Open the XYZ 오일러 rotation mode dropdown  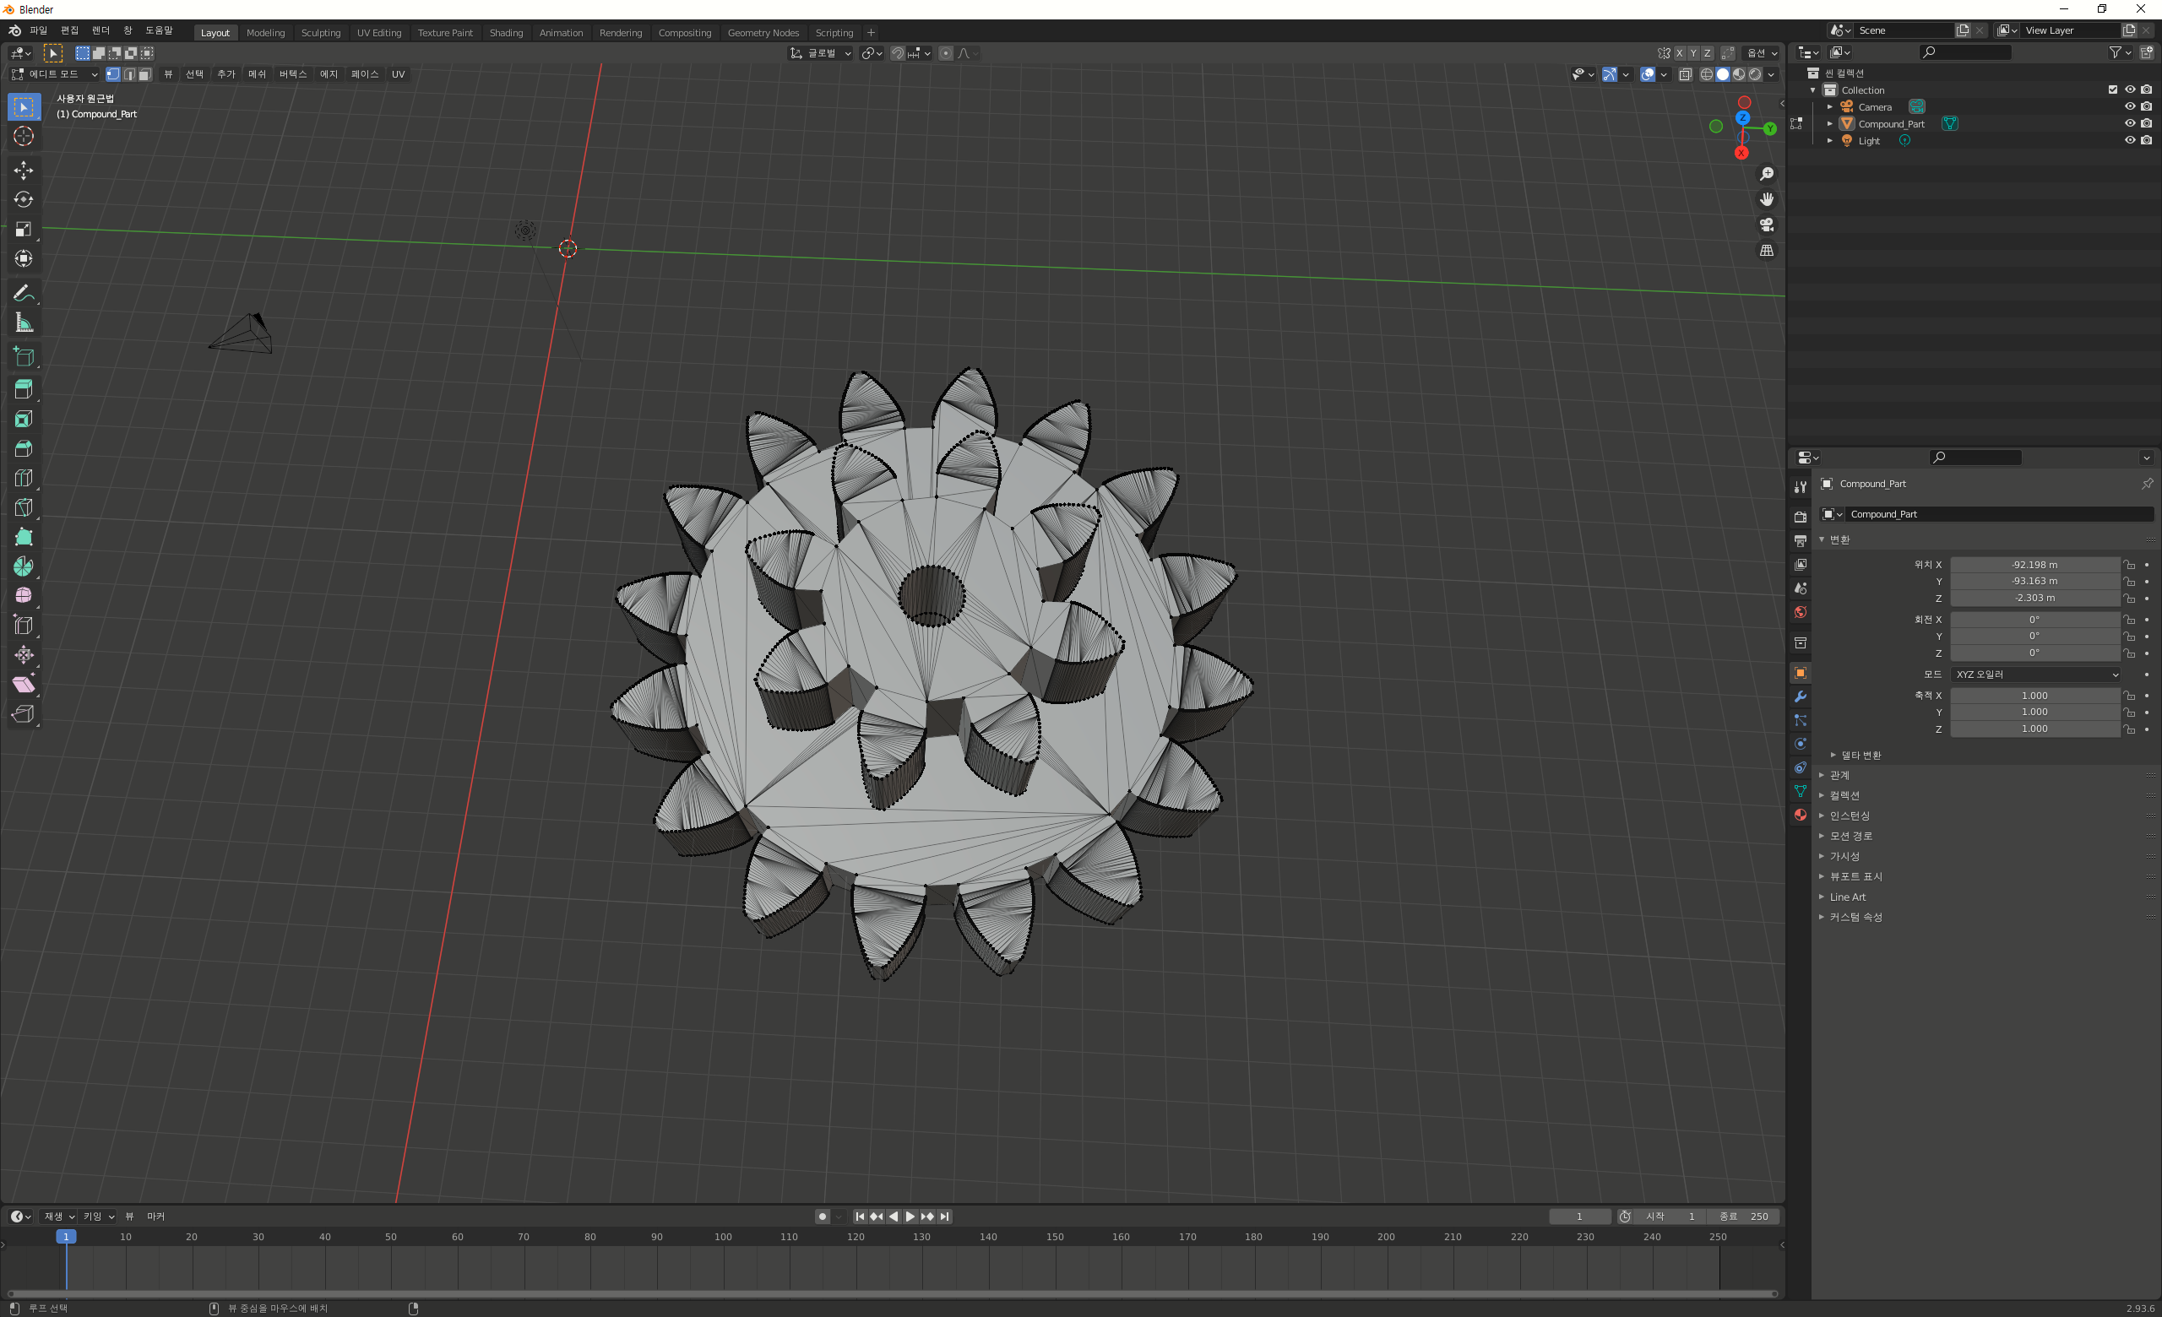2035,675
